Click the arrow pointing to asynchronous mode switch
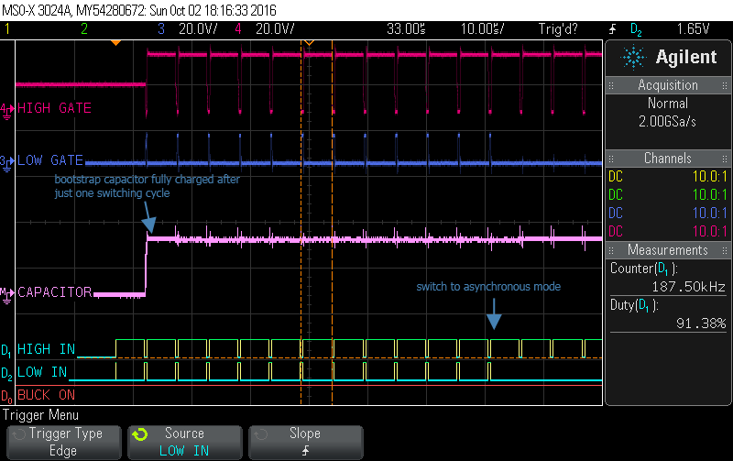 click(x=494, y=314)
